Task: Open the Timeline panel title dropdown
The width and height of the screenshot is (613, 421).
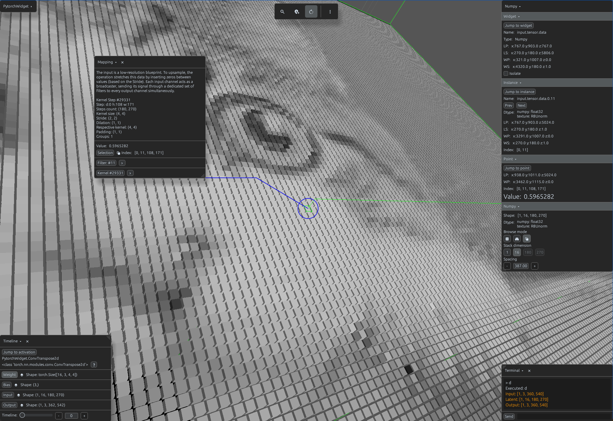Action: pyautogui.click(x=12, y=341)
